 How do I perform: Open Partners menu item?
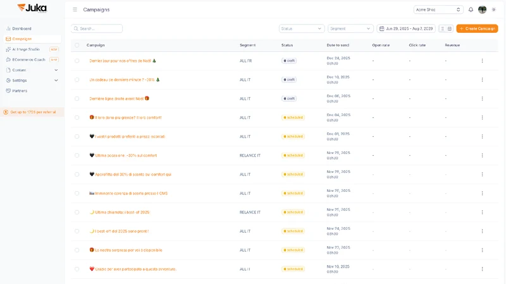click(32, 91)
